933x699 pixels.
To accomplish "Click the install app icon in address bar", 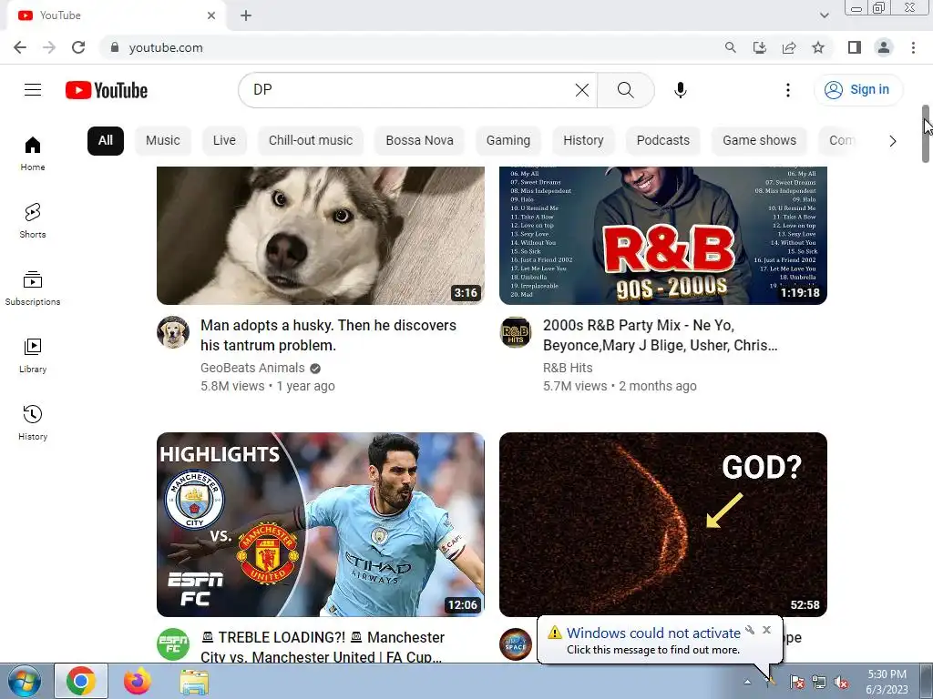I will 759,47.
